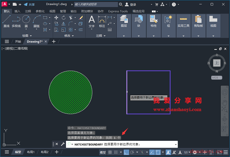This screenshot has height=157, width=230.
Task: Expand the 绘图 (Draw) panel
Action: [27, 35]
